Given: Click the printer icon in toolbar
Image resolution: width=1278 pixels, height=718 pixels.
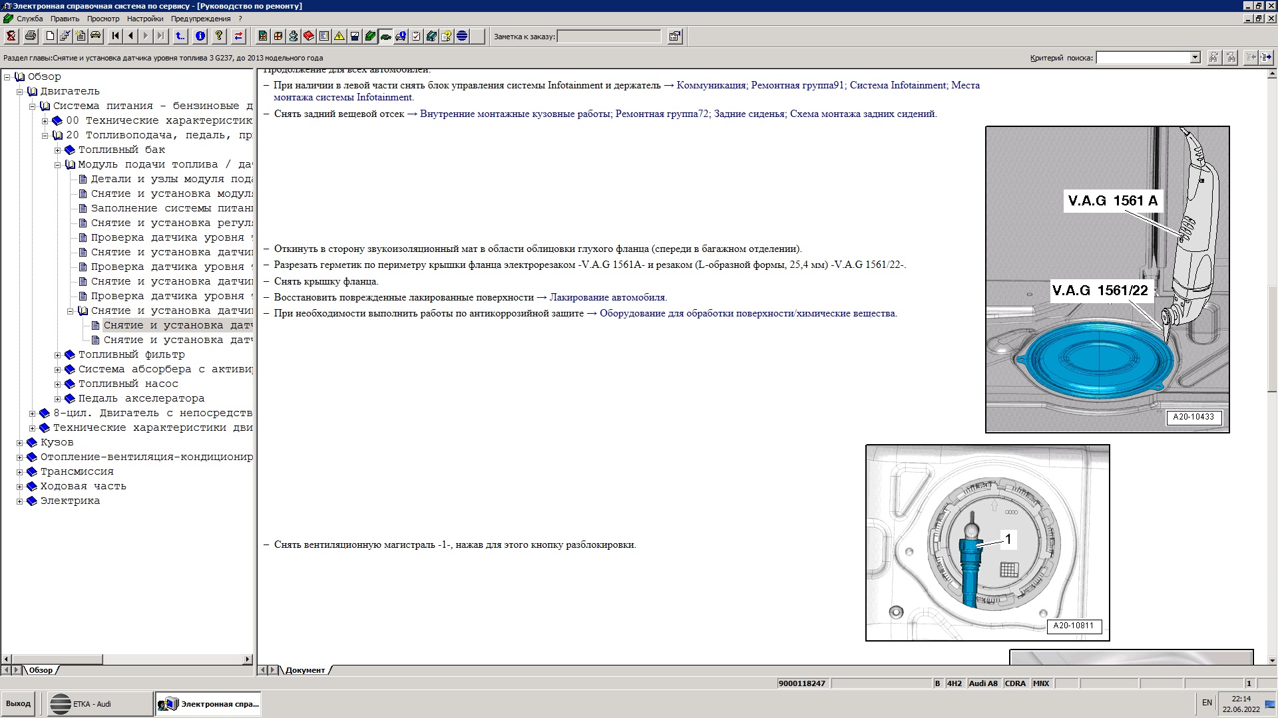Looking at the screenshot, I should 30,37.
